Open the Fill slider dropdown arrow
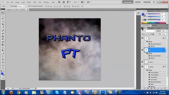 click(x=167, y=34)
